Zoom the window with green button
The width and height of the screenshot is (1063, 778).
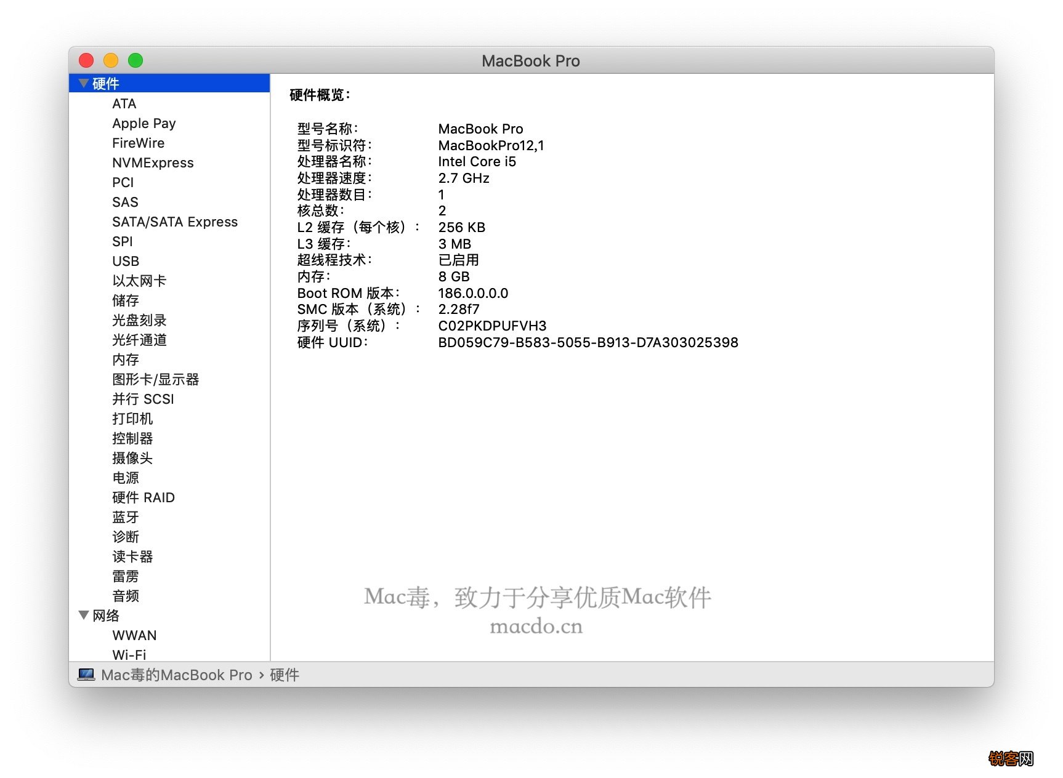[x=135, y=60]
